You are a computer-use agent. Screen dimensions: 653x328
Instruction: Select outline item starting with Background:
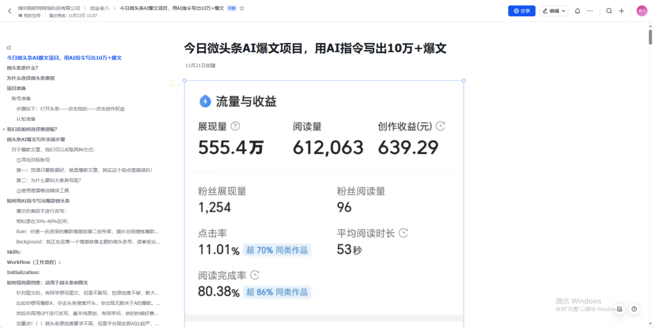(88, 242)
